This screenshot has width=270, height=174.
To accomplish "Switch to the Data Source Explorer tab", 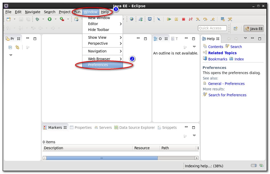I will tap(135, 128).
